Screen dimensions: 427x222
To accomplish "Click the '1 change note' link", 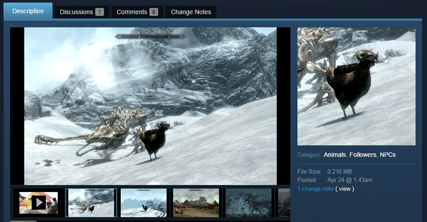I will [x=315, y=189].
